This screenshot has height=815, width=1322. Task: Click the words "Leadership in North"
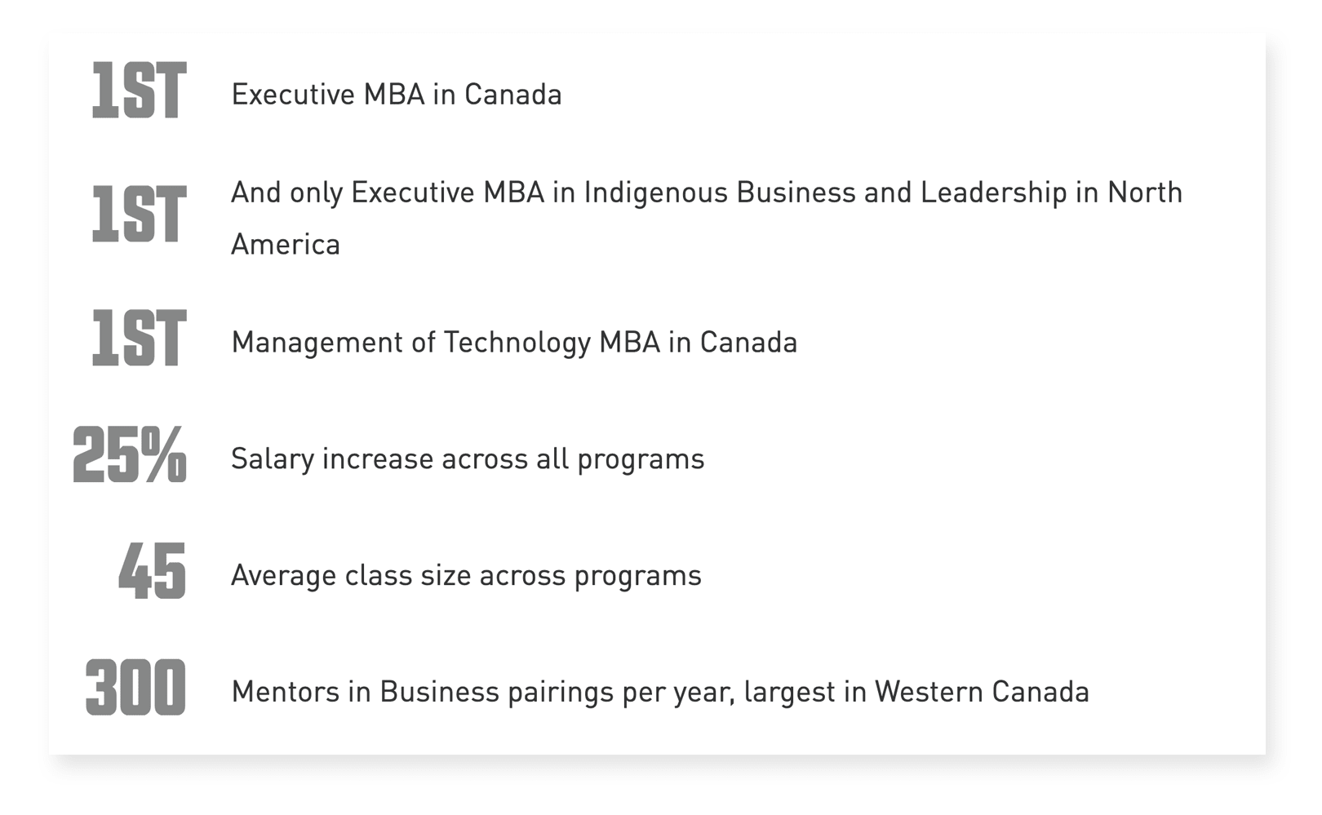tap(1052, 193)
